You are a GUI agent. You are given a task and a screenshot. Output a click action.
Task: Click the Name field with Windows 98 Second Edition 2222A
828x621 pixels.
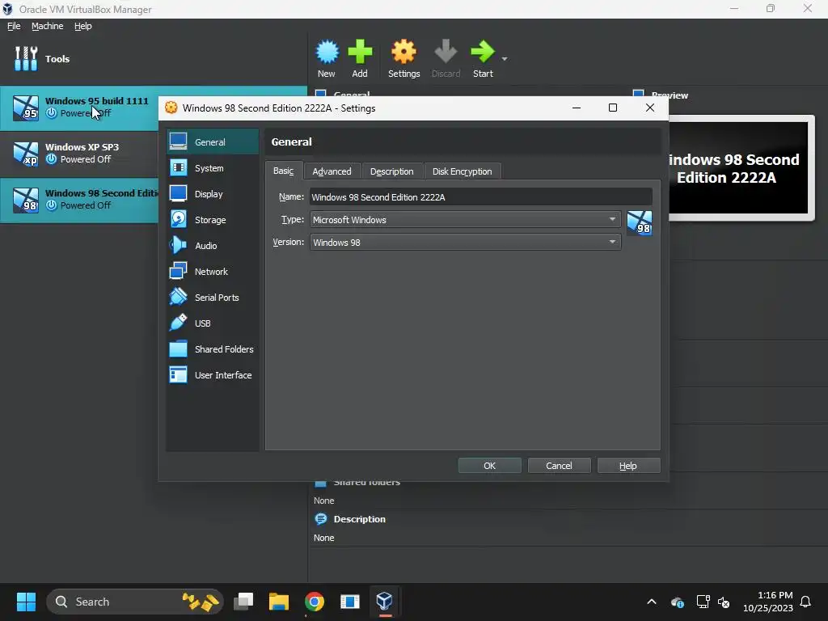pyautogui.click(x=481, y=197)
